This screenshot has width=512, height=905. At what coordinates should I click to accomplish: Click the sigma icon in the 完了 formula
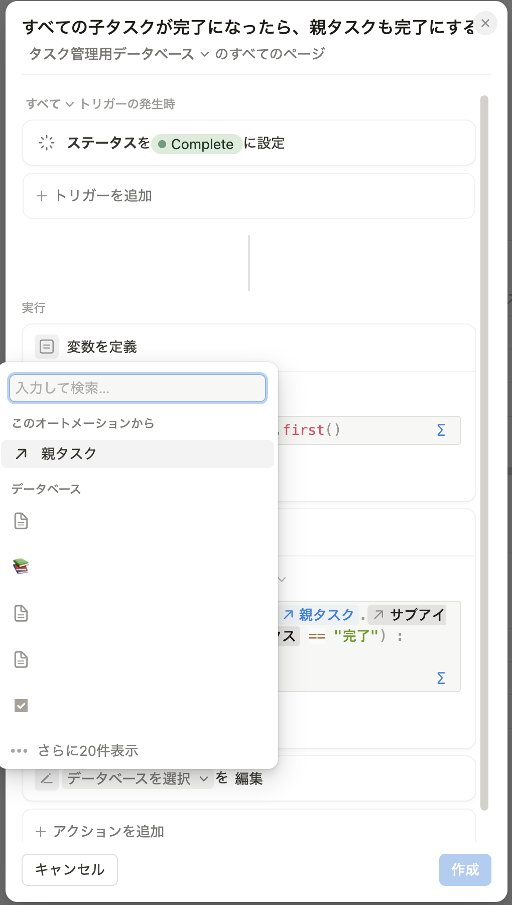[441, 678]
